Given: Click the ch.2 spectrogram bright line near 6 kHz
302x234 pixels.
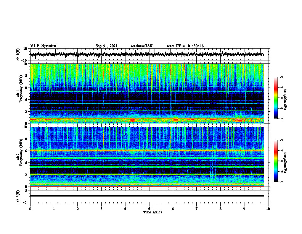Looking at the screenshot, I should [147, 150].
